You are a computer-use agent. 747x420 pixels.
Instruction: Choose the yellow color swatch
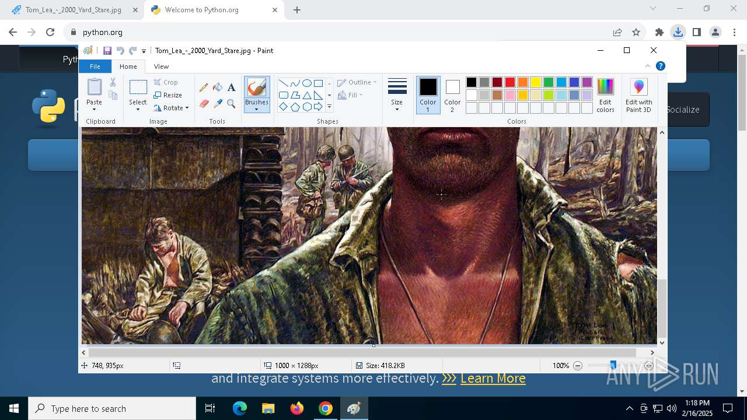pyautogui.click(x=536, y=82)
